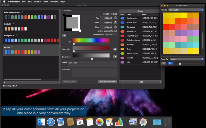Open the Apple menu
Screen dimensions: 206x128
4,2
